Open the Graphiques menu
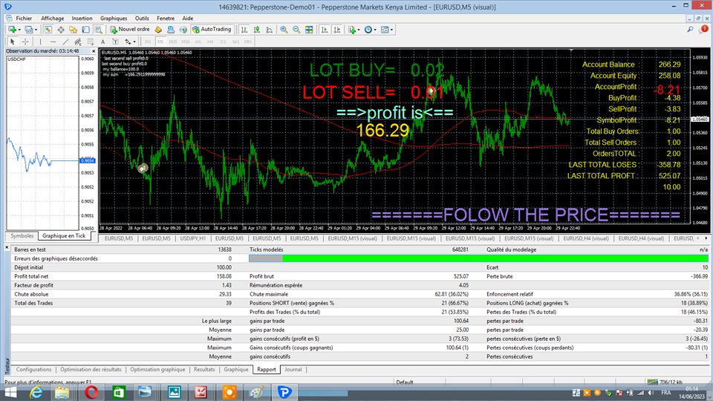Viewport: 713px width, 401px height. [114, 18]
